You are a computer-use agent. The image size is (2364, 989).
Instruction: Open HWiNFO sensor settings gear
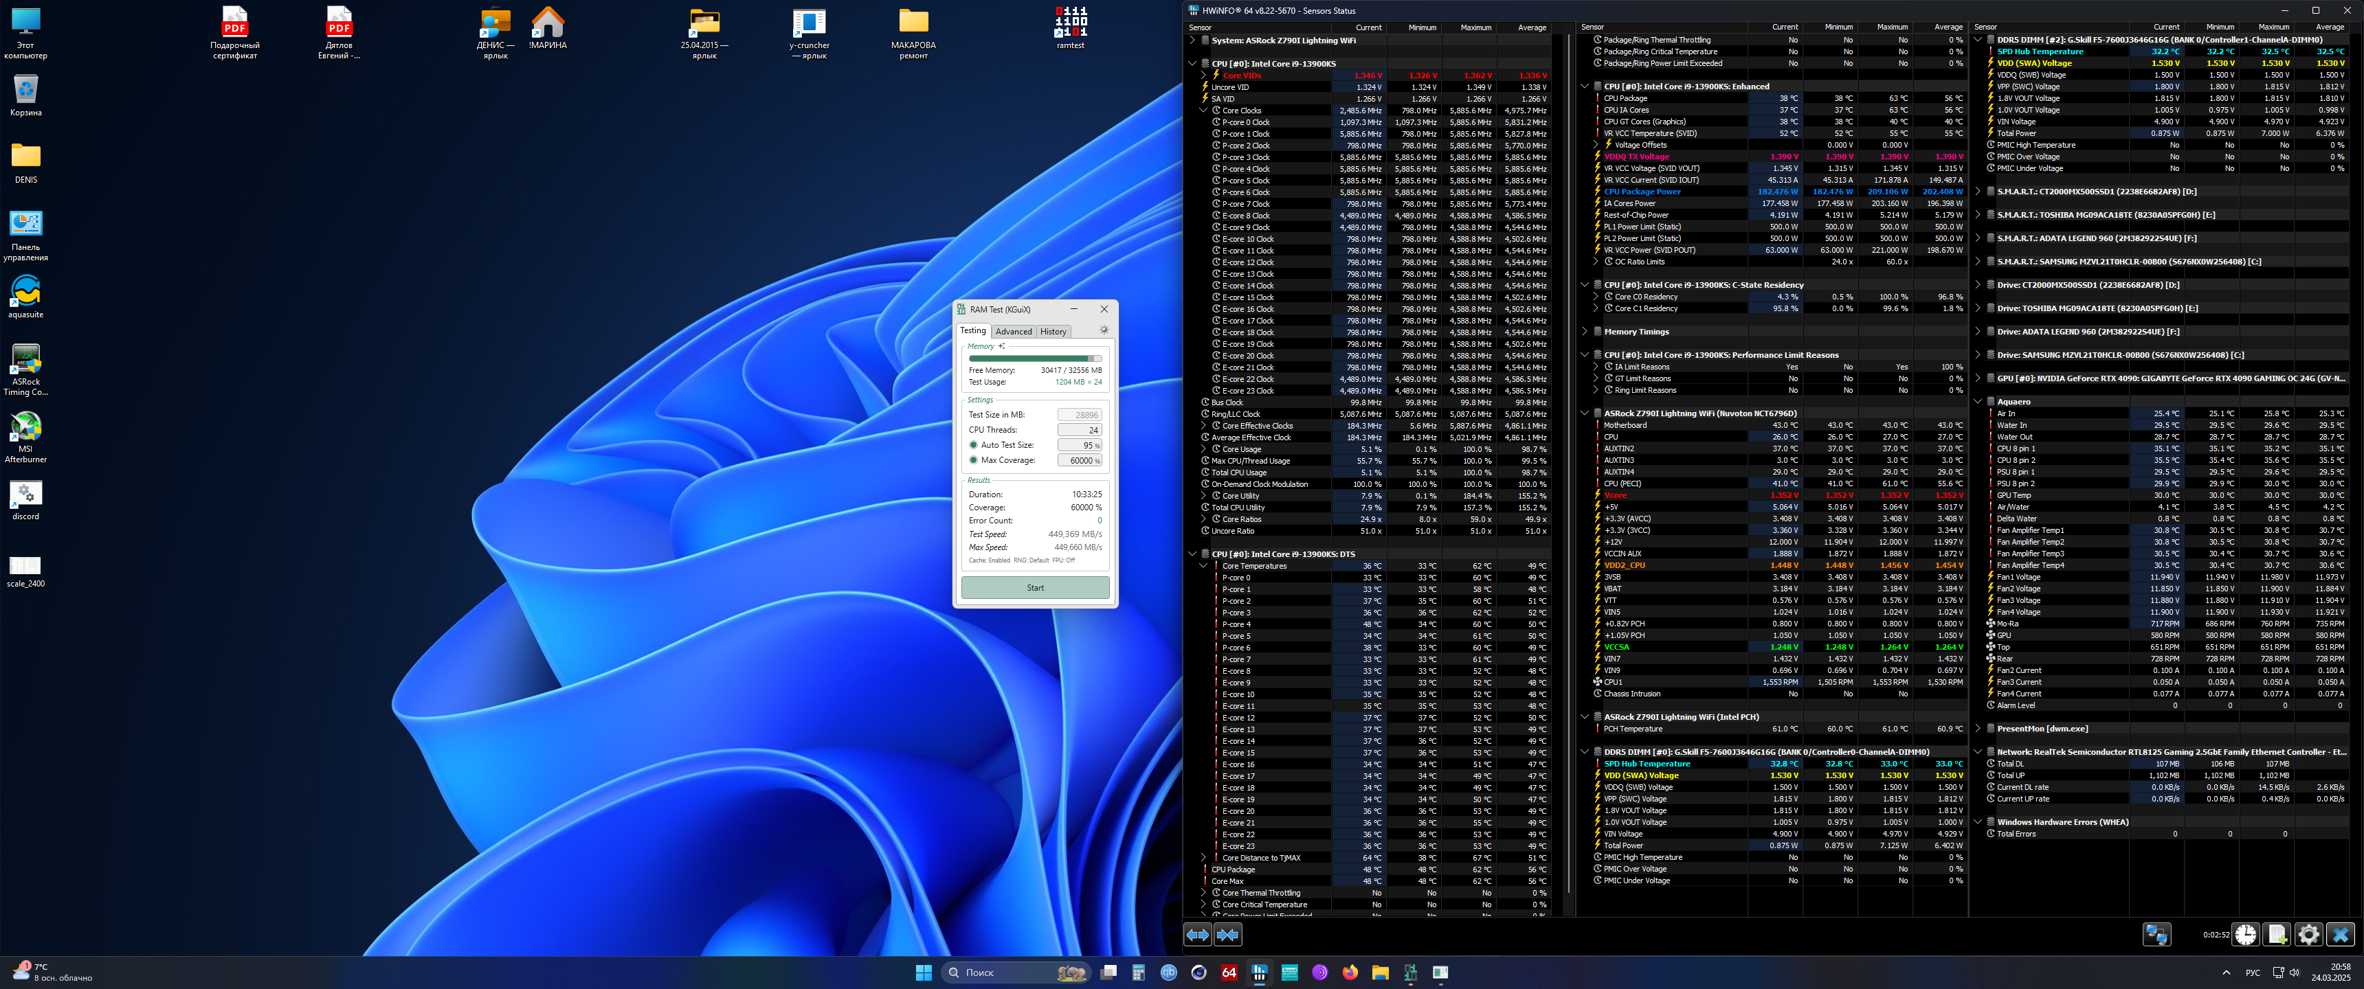point(2308,934)
